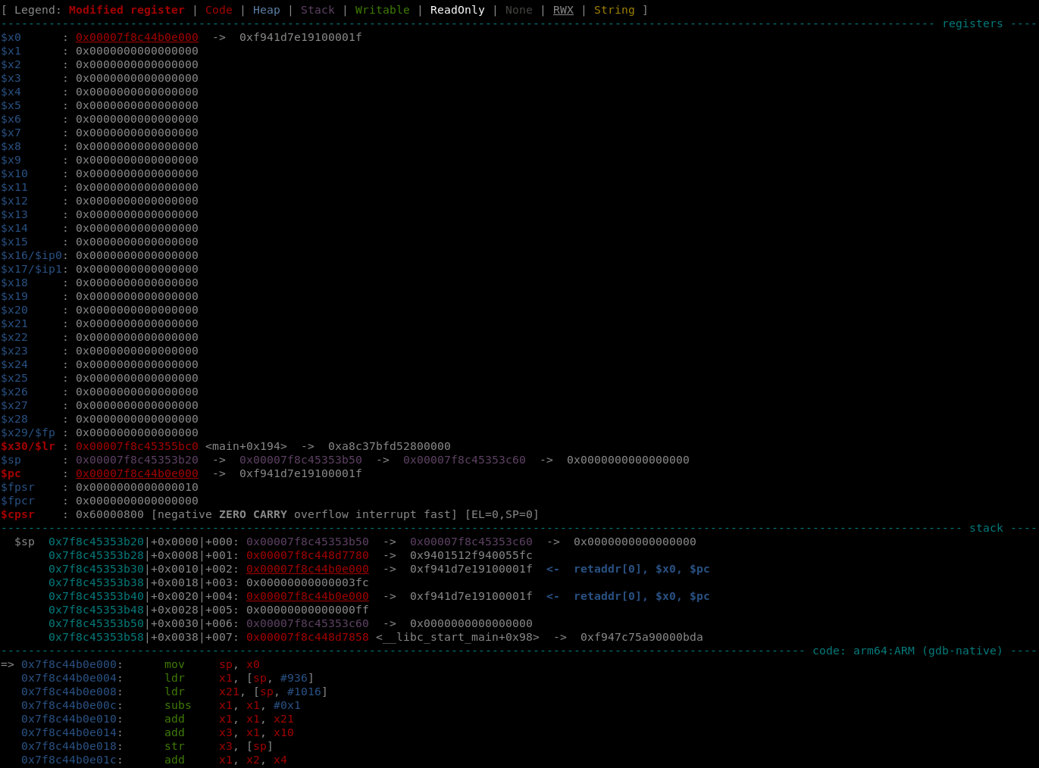This screenshot has width=1039, height=768.
Task: Click the "Stack" legend entry
Action: tap(317, 10)
